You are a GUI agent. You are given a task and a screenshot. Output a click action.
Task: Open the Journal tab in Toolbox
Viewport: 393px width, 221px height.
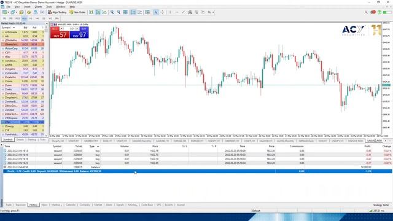pyautogui.click(x=181, y=205)
